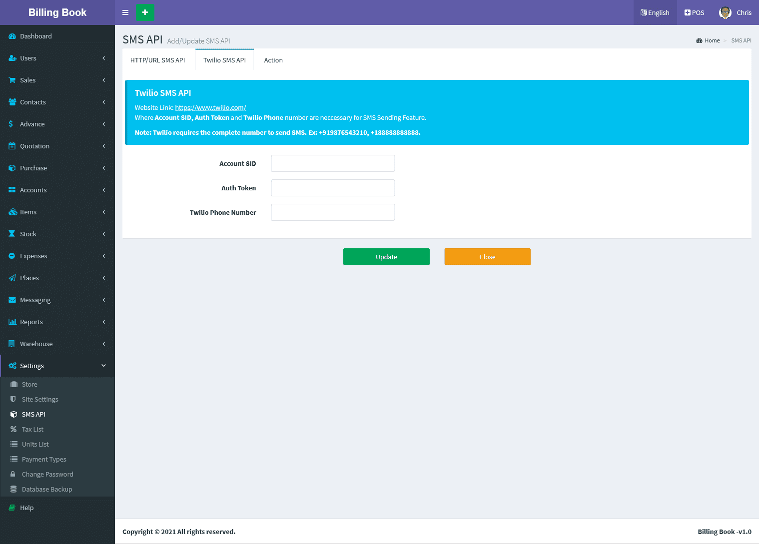This screenshot has height=544, width=759.
Task: Click the Twilio Phone Number input
Action: pos(333,212)
